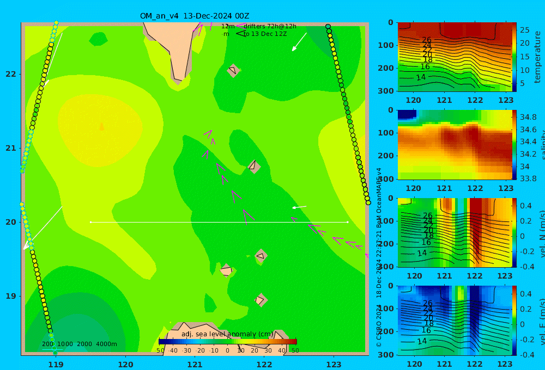Viewport: 545px width, 370px height.
Task: Click the '300' depth label on temperature panel
Action: coord(386,91)
